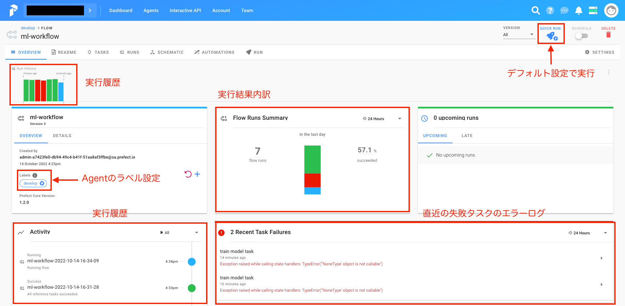Change Flow Runs Summary time range dropdown
The width and height of the screenshot is (625, 306).
click(400, 118)
